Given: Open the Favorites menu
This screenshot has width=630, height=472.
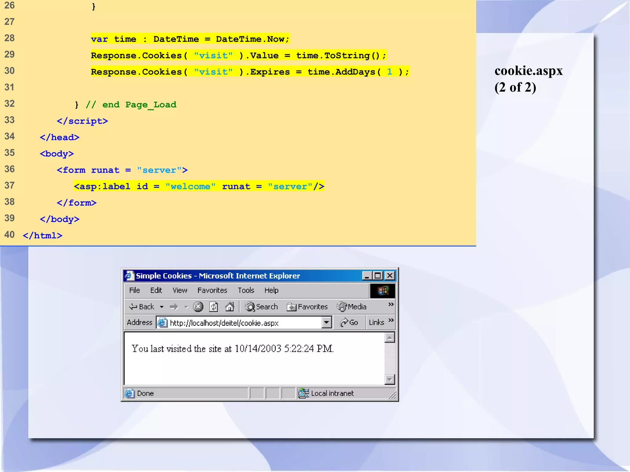Looking at the screenshot, I should 212,290.
